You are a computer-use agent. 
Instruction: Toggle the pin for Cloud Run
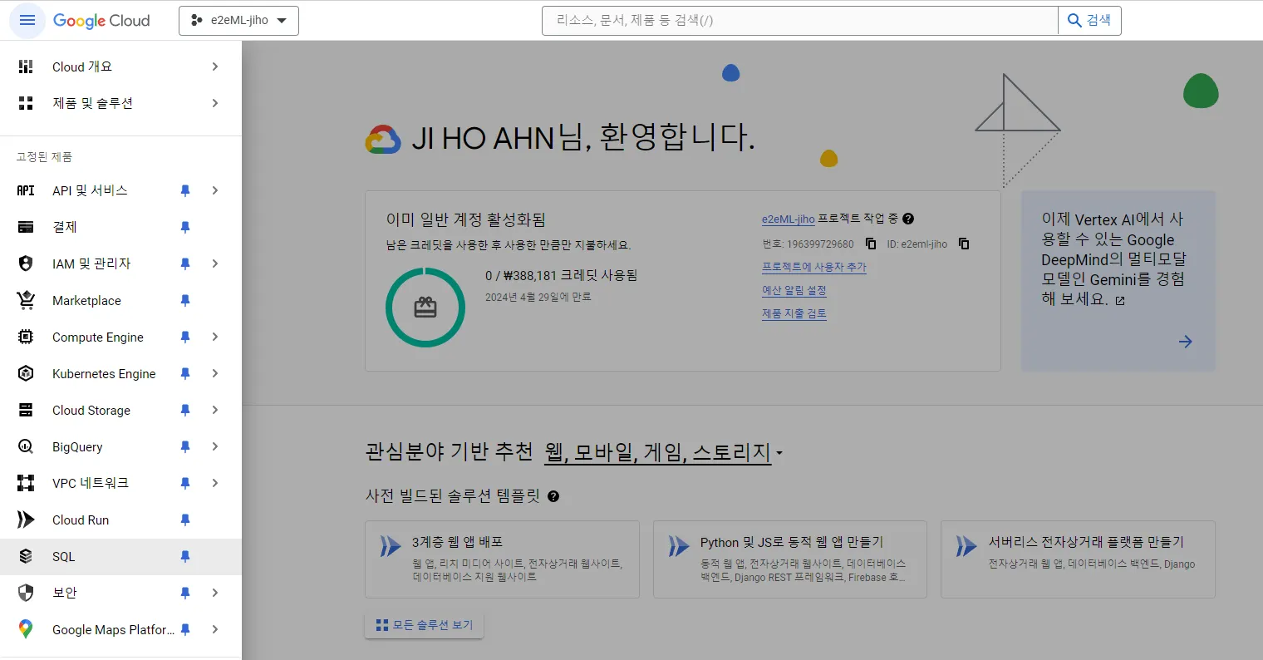point(185,520)
